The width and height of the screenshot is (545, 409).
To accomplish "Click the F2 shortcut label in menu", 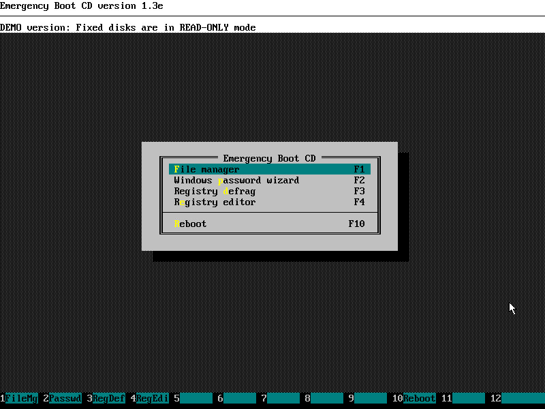I will click(x=360, y=180).
